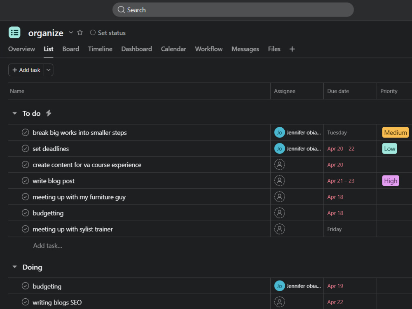The width and height of the screenshot is (412, 309).
Task: Open the Messages tab
Action: click(x=245, y=49)
